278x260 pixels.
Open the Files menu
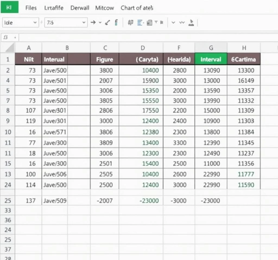pyautogui.click(x=31, y=8)
